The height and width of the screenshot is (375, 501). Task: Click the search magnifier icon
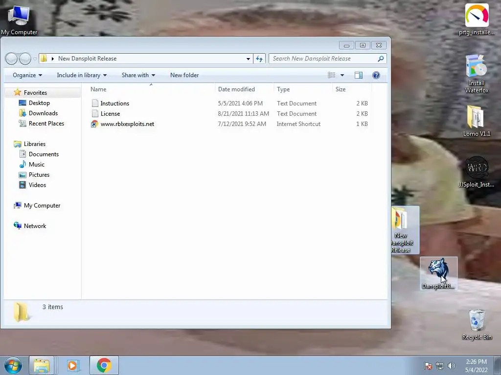381,59
